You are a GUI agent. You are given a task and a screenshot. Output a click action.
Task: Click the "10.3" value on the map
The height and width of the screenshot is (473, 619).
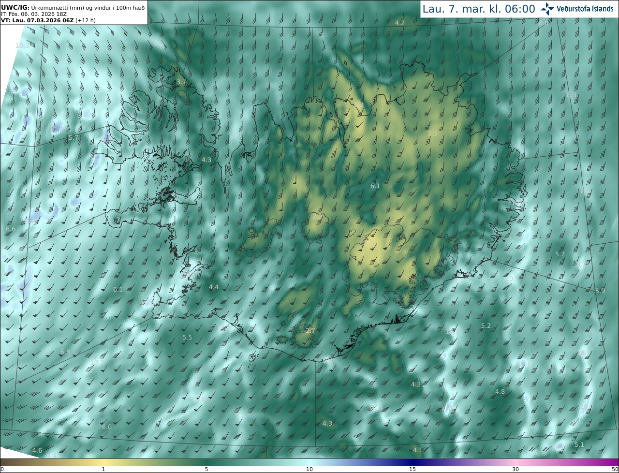point(22,45)
